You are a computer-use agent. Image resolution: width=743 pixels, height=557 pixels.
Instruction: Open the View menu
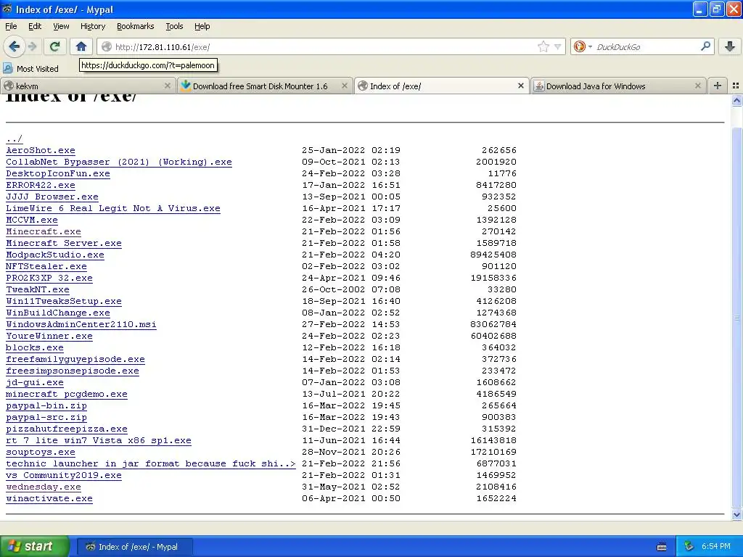61,26
